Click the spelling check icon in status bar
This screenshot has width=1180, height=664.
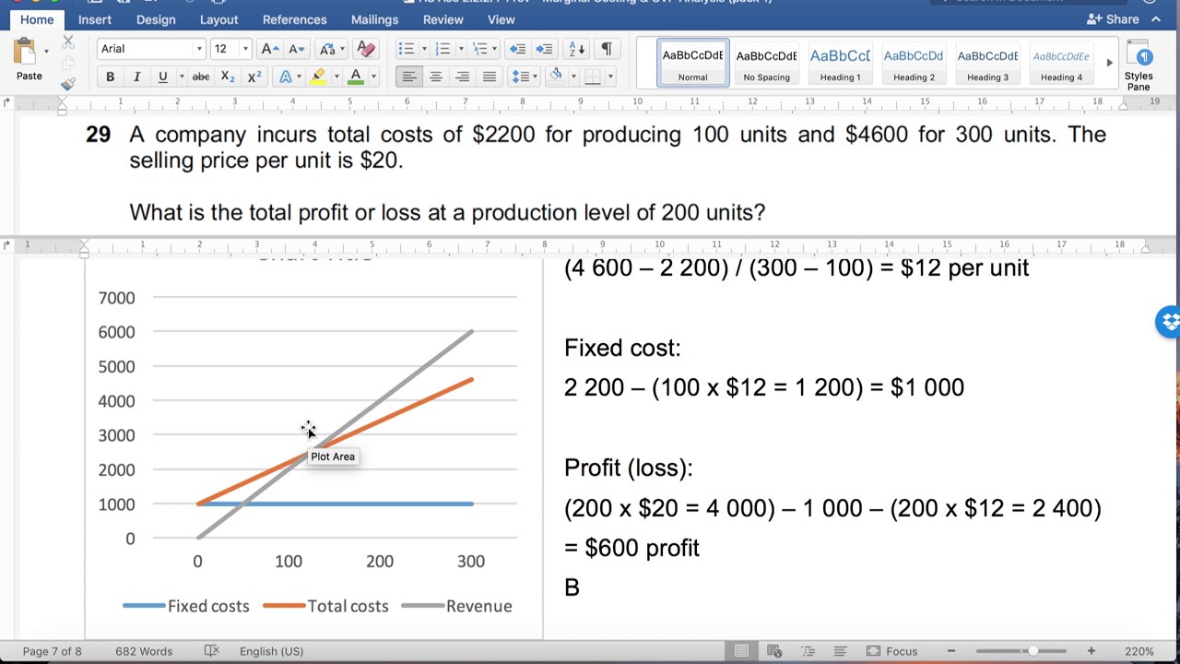point(211,651)
